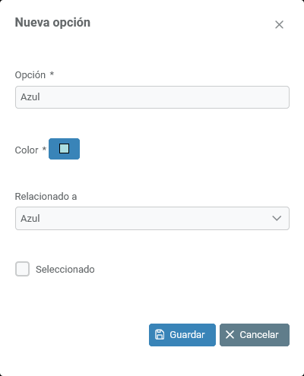
Task: Click the Nueva opción dialog title
Action: (x=52, y=23)
